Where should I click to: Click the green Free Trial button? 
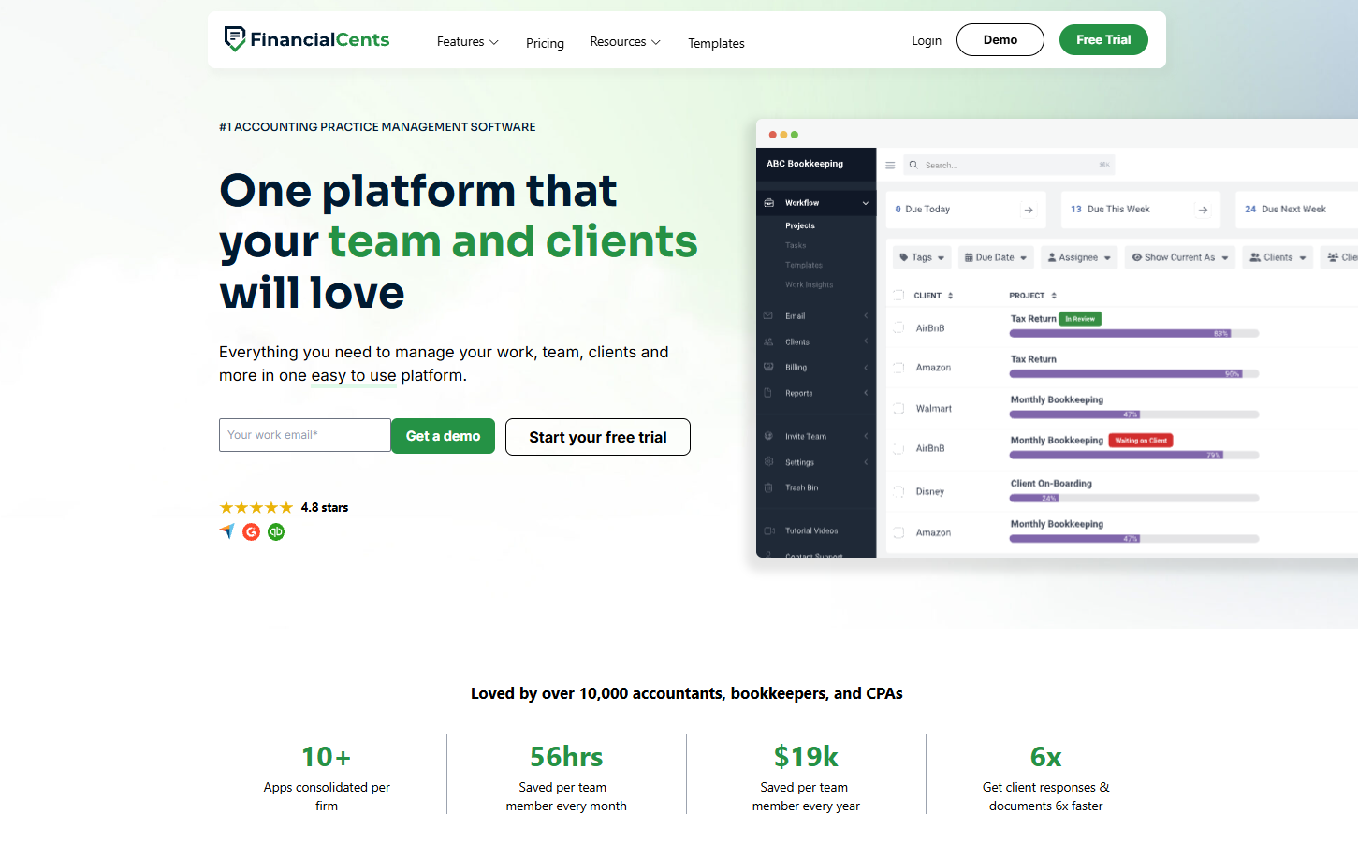click(1103, 40)
